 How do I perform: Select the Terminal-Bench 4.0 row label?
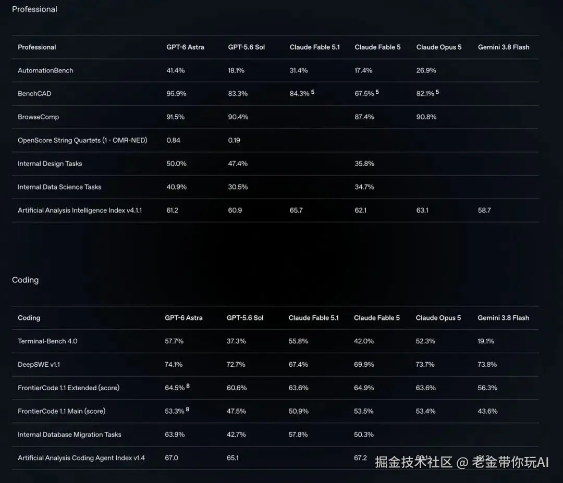point(47,341)
